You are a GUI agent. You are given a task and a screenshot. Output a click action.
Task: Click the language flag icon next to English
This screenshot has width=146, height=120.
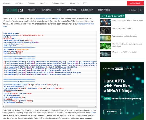tap(129, 10)
